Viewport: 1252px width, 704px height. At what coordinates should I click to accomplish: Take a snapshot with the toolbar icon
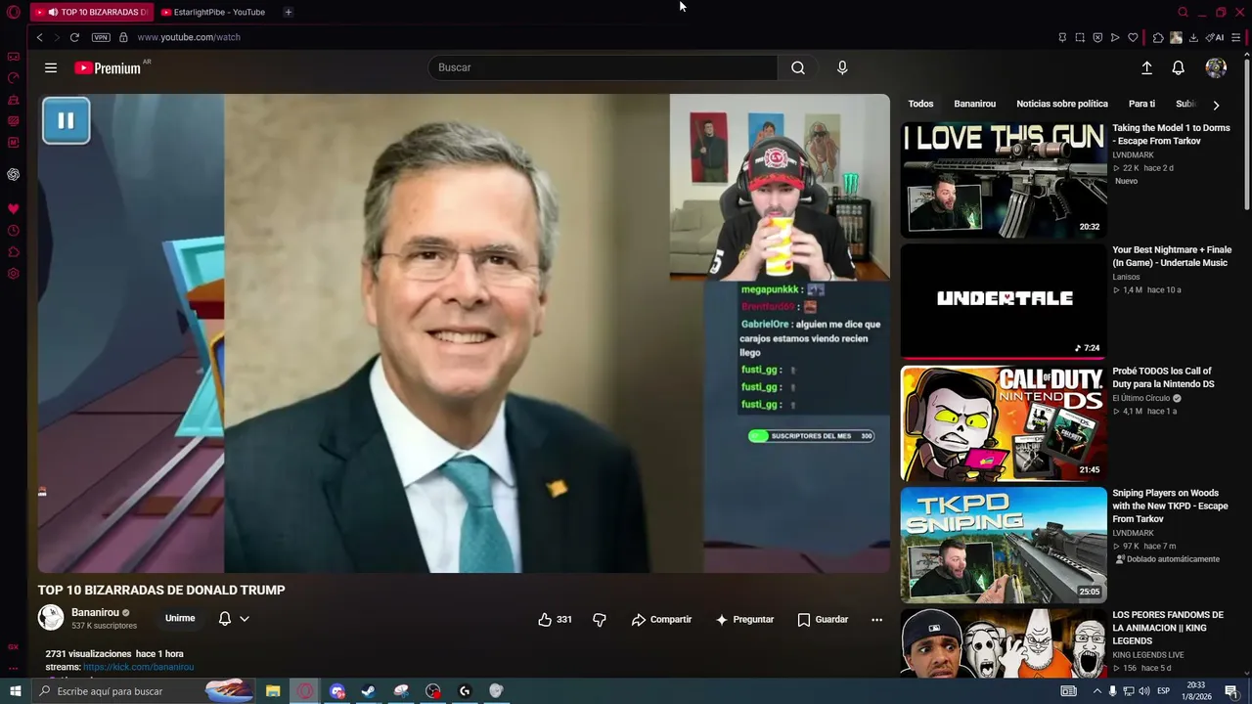coord(1080,37)
